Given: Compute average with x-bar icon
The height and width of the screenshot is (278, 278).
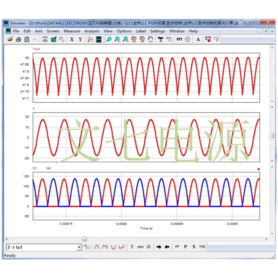Looking at the screenshot, I should point(132,247).
